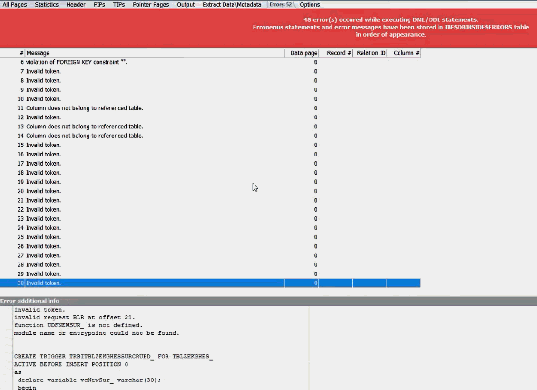Screen dimensions: 537x390
Task: Select error row 20 'Invalid token.'
Action: (210, 191)
